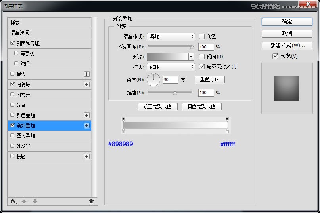Uncheck 与图层对齐(I) option
The height and width of the screenshot is (213, 320).
(x=201, y=67)
